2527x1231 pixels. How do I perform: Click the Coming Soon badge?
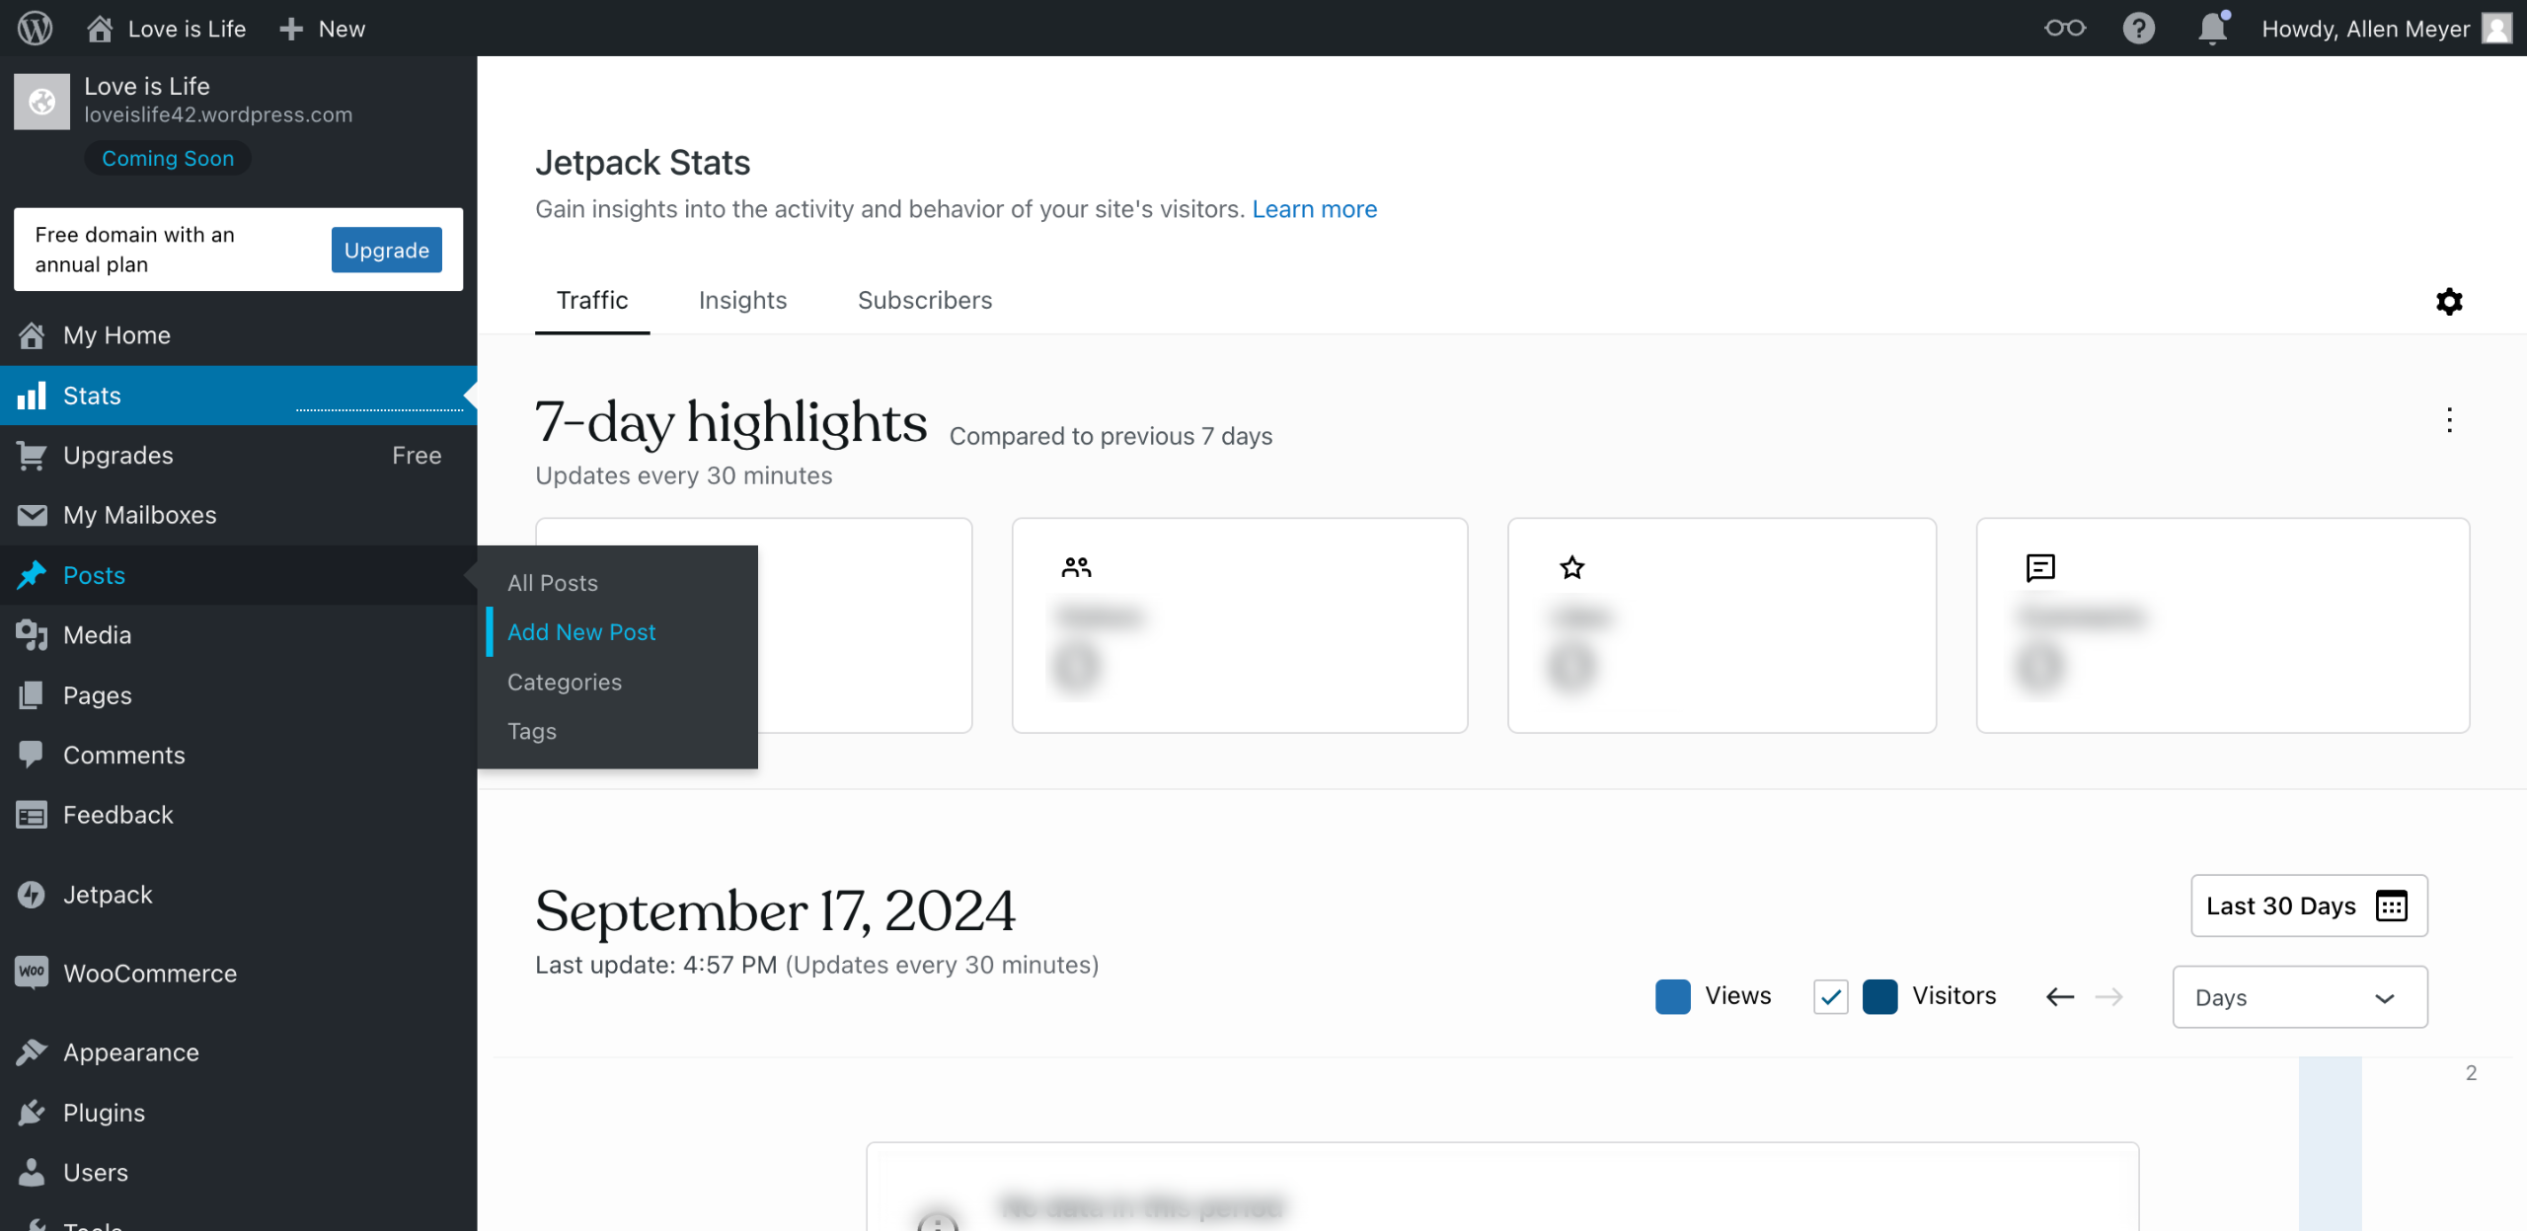(168, 158)
